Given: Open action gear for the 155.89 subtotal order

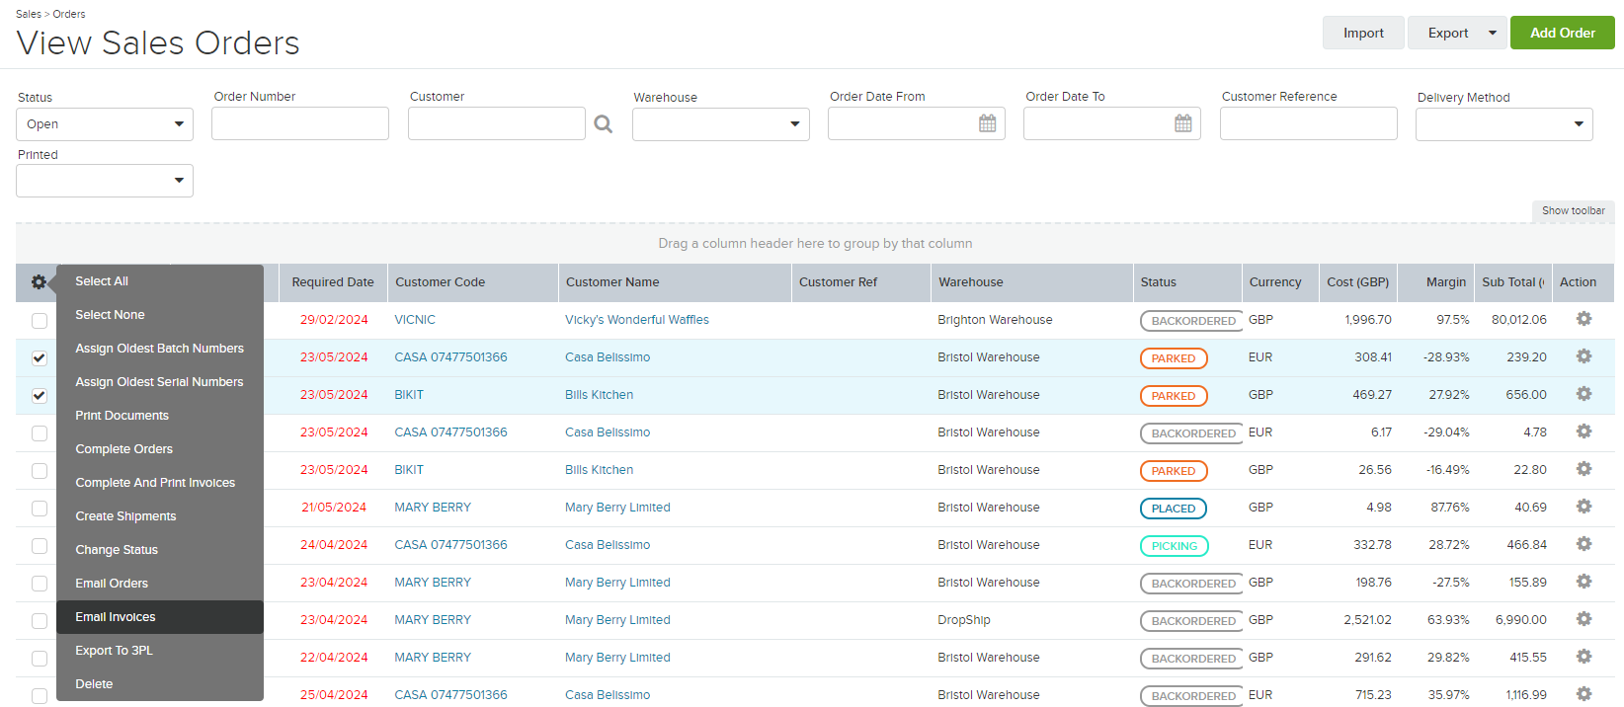Looking at the screenshot, I should point(1583,582).
